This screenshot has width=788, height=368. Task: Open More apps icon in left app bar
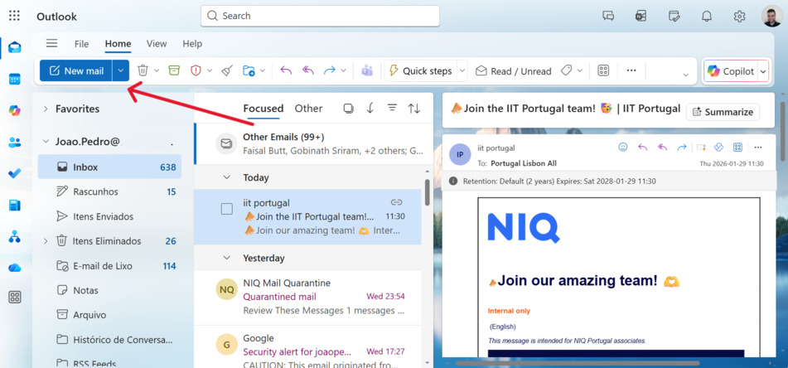(15, 297)
